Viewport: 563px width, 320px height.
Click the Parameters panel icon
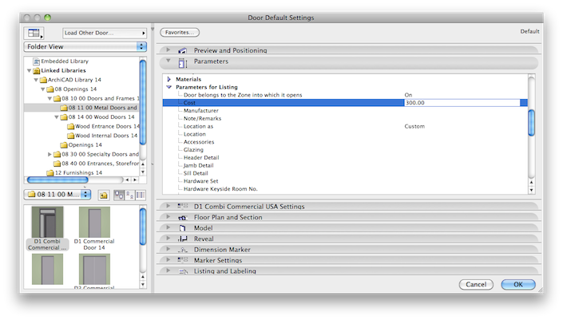tap(183, 63)
